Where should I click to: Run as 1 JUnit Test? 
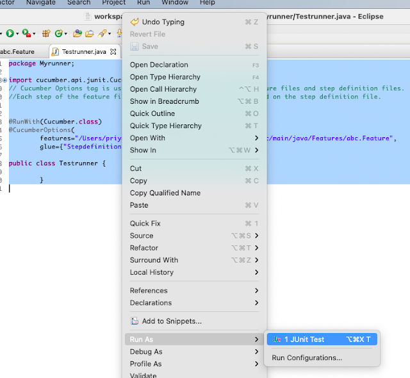point(322,340)
